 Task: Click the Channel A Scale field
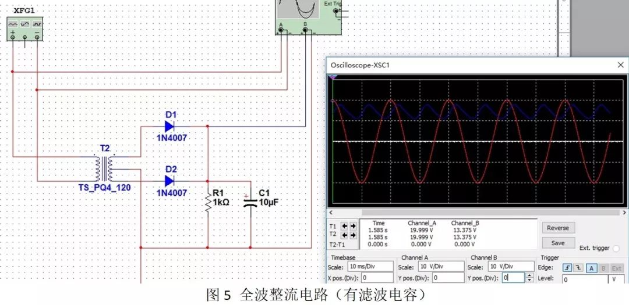pos(440,267)
